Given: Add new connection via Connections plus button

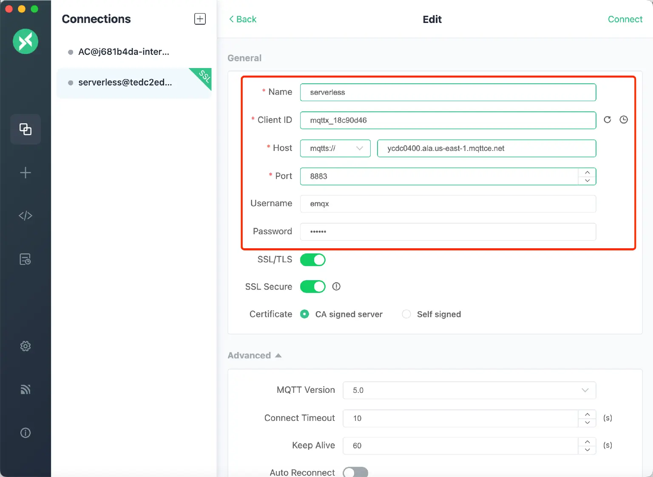Looking at the screenshot, I should click(200, 19).
